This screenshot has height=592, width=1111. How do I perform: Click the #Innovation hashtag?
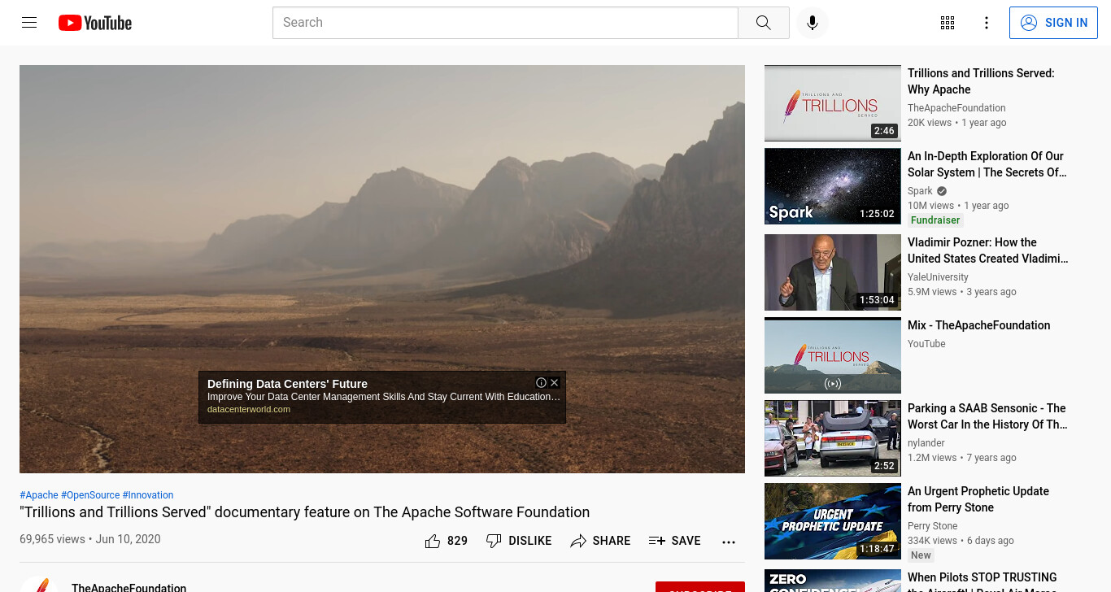tap(148, 495)
